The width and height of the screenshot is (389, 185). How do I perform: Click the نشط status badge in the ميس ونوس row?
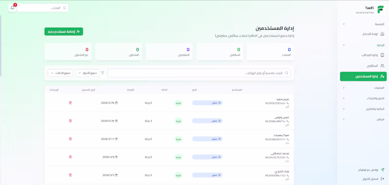tap(178, 121)
